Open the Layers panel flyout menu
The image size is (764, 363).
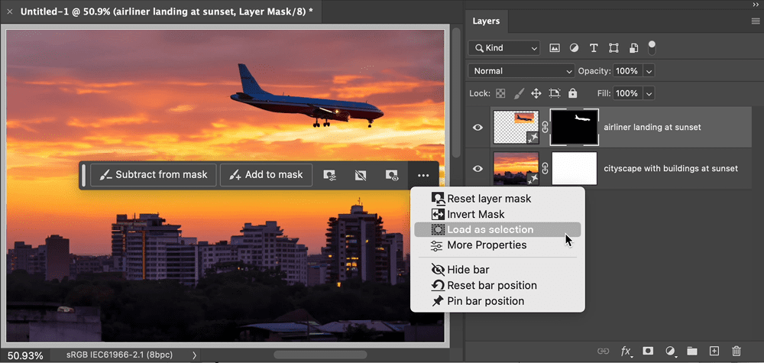[x=756, y=21]
